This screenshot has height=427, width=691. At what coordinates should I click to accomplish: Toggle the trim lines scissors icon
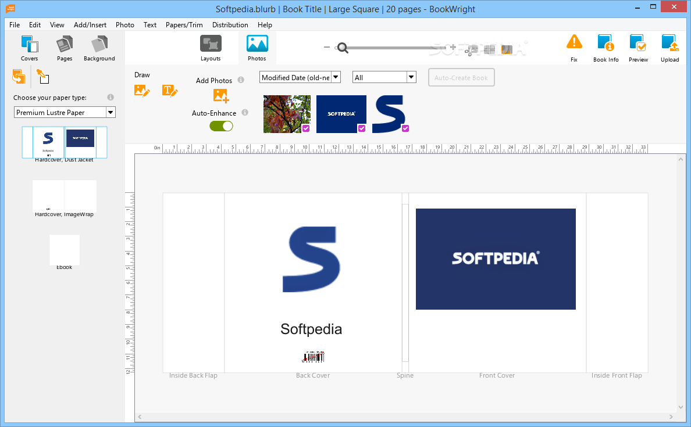point(471,50)
